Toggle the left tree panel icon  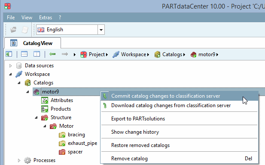tap(9, 54)
